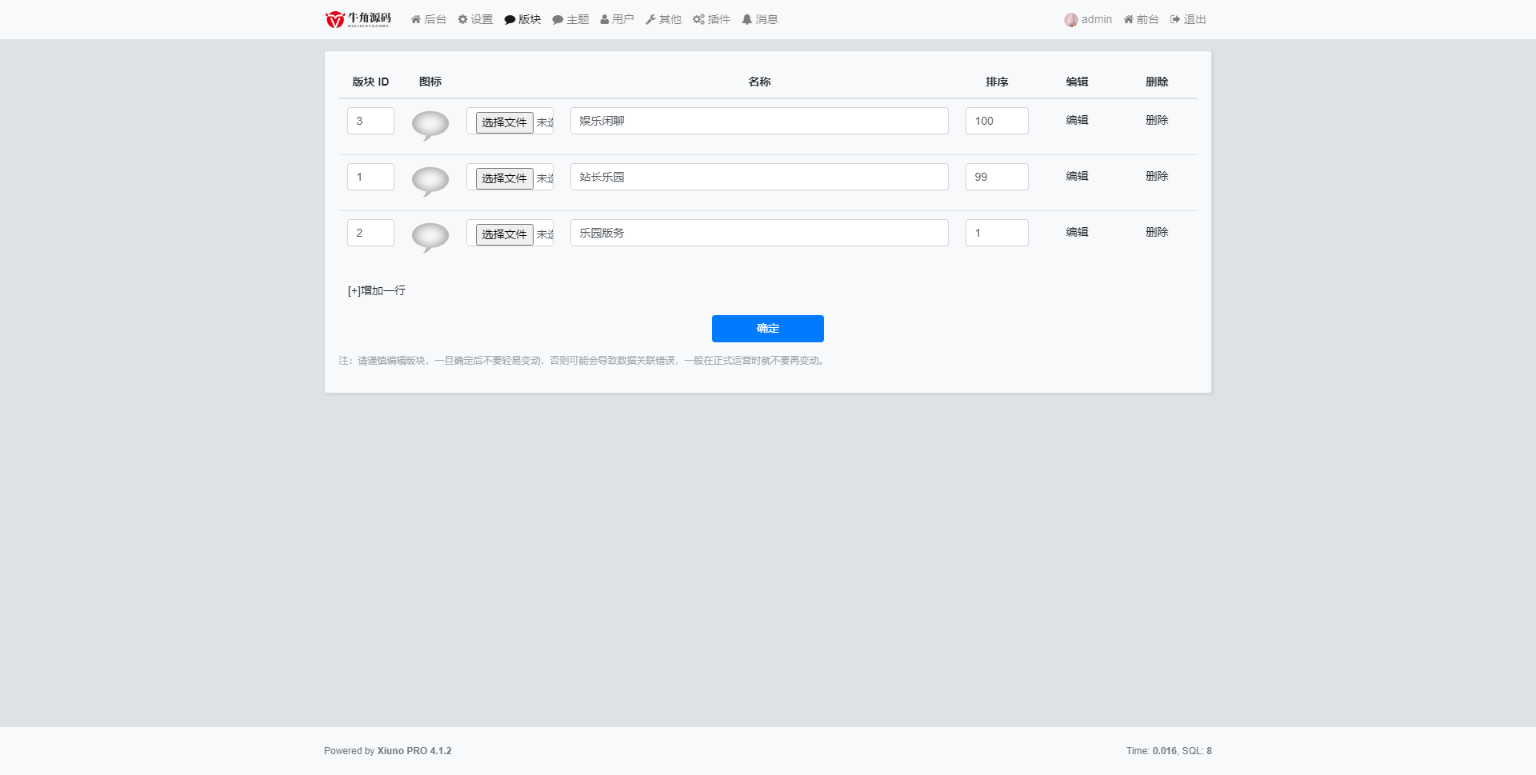Open the 插件 plugins section
Image resolution: width=1536 pixels, height=775 pixels.
click(710, 19)
